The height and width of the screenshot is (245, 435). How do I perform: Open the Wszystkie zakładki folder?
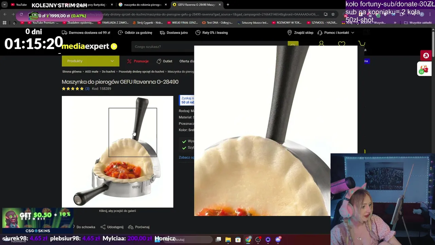click(x=418, y=23)
